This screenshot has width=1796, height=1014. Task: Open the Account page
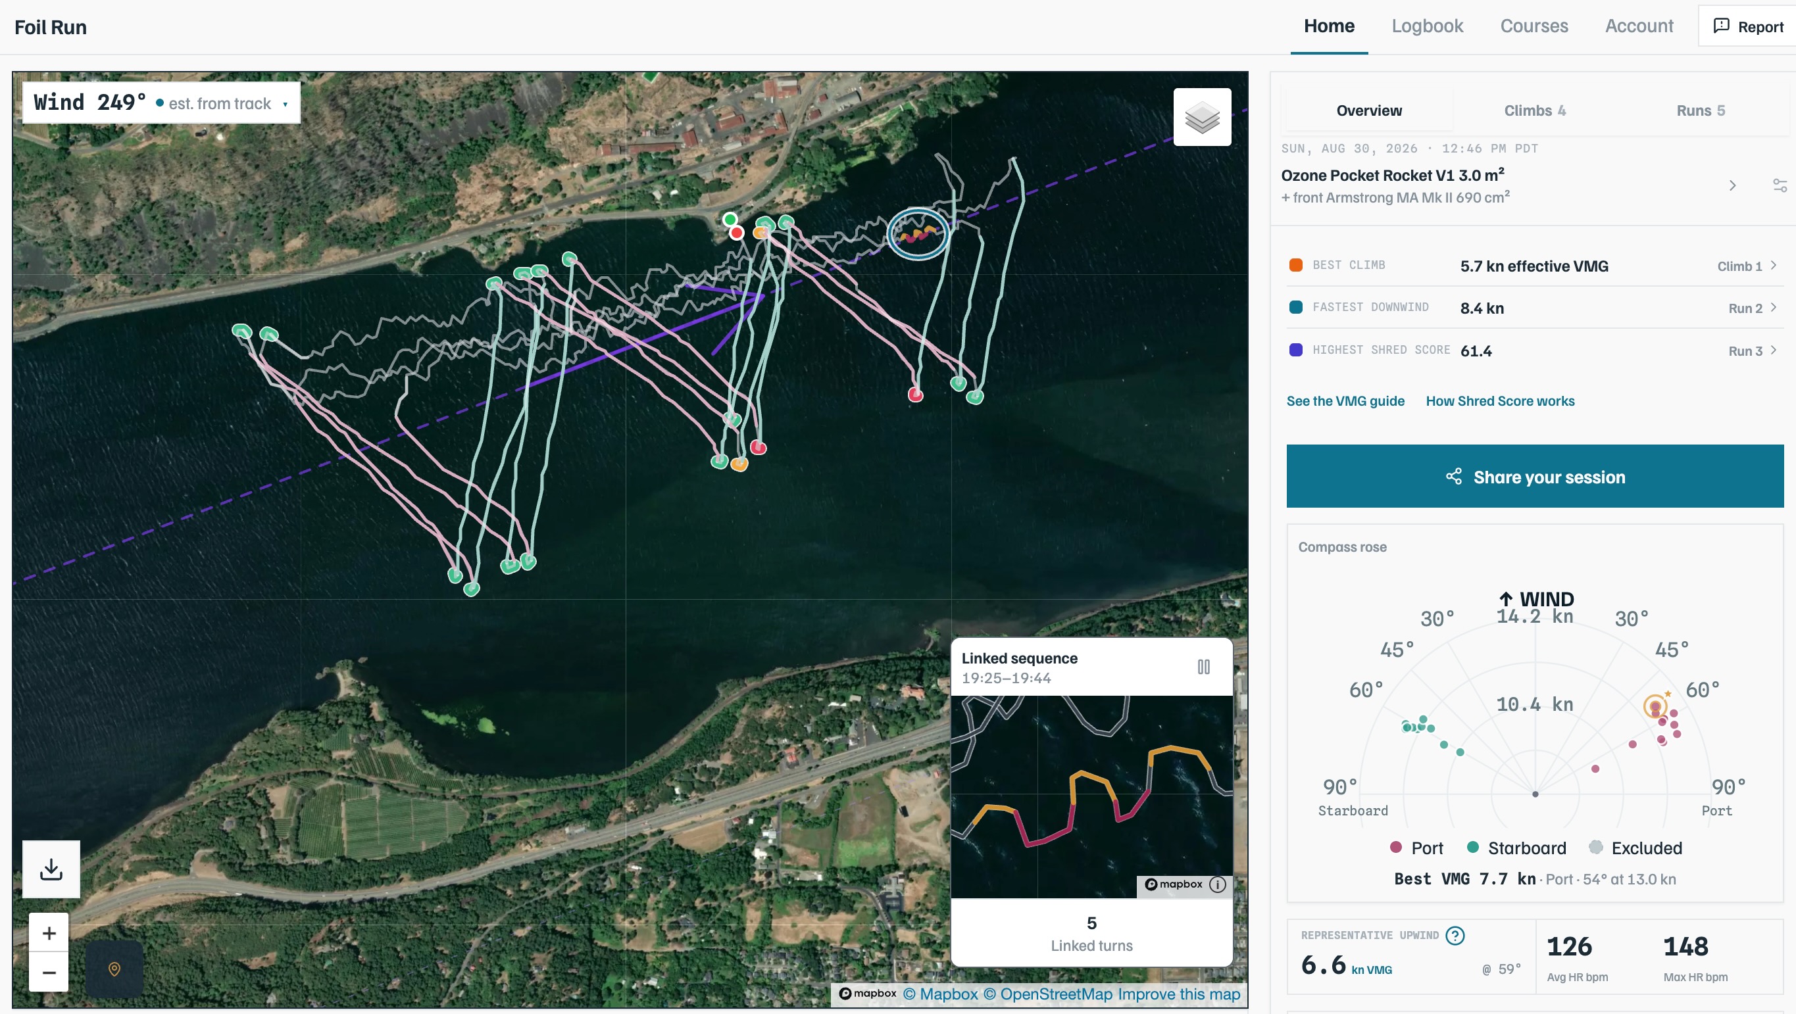tap(1638, 26)
